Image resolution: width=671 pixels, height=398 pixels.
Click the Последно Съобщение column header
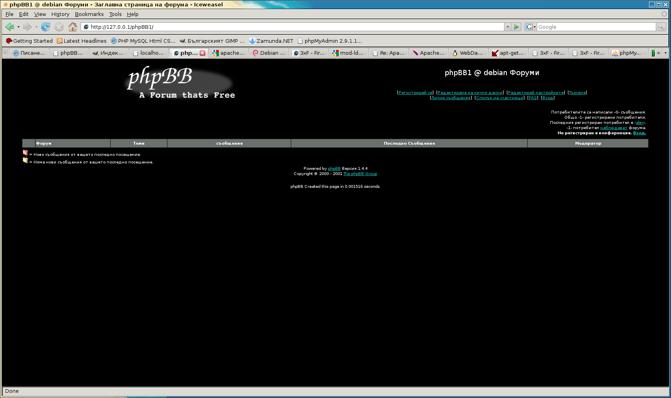pos(409,143)
